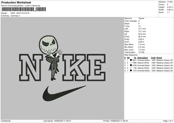174x123 pixels.
Task: Click the Max Jump value '7.2 mm'
Action: point(142,50)
